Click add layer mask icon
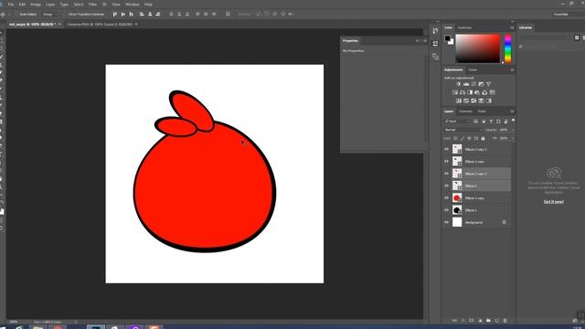 pyautogui.click(x=472, y=321)
